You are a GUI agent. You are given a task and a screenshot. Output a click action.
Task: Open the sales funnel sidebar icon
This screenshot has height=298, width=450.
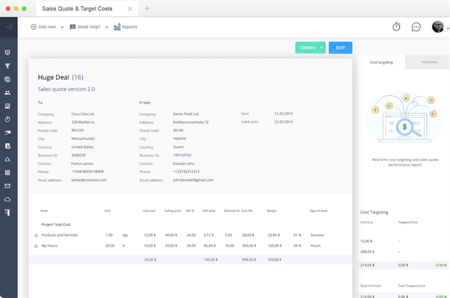point(8,66)
